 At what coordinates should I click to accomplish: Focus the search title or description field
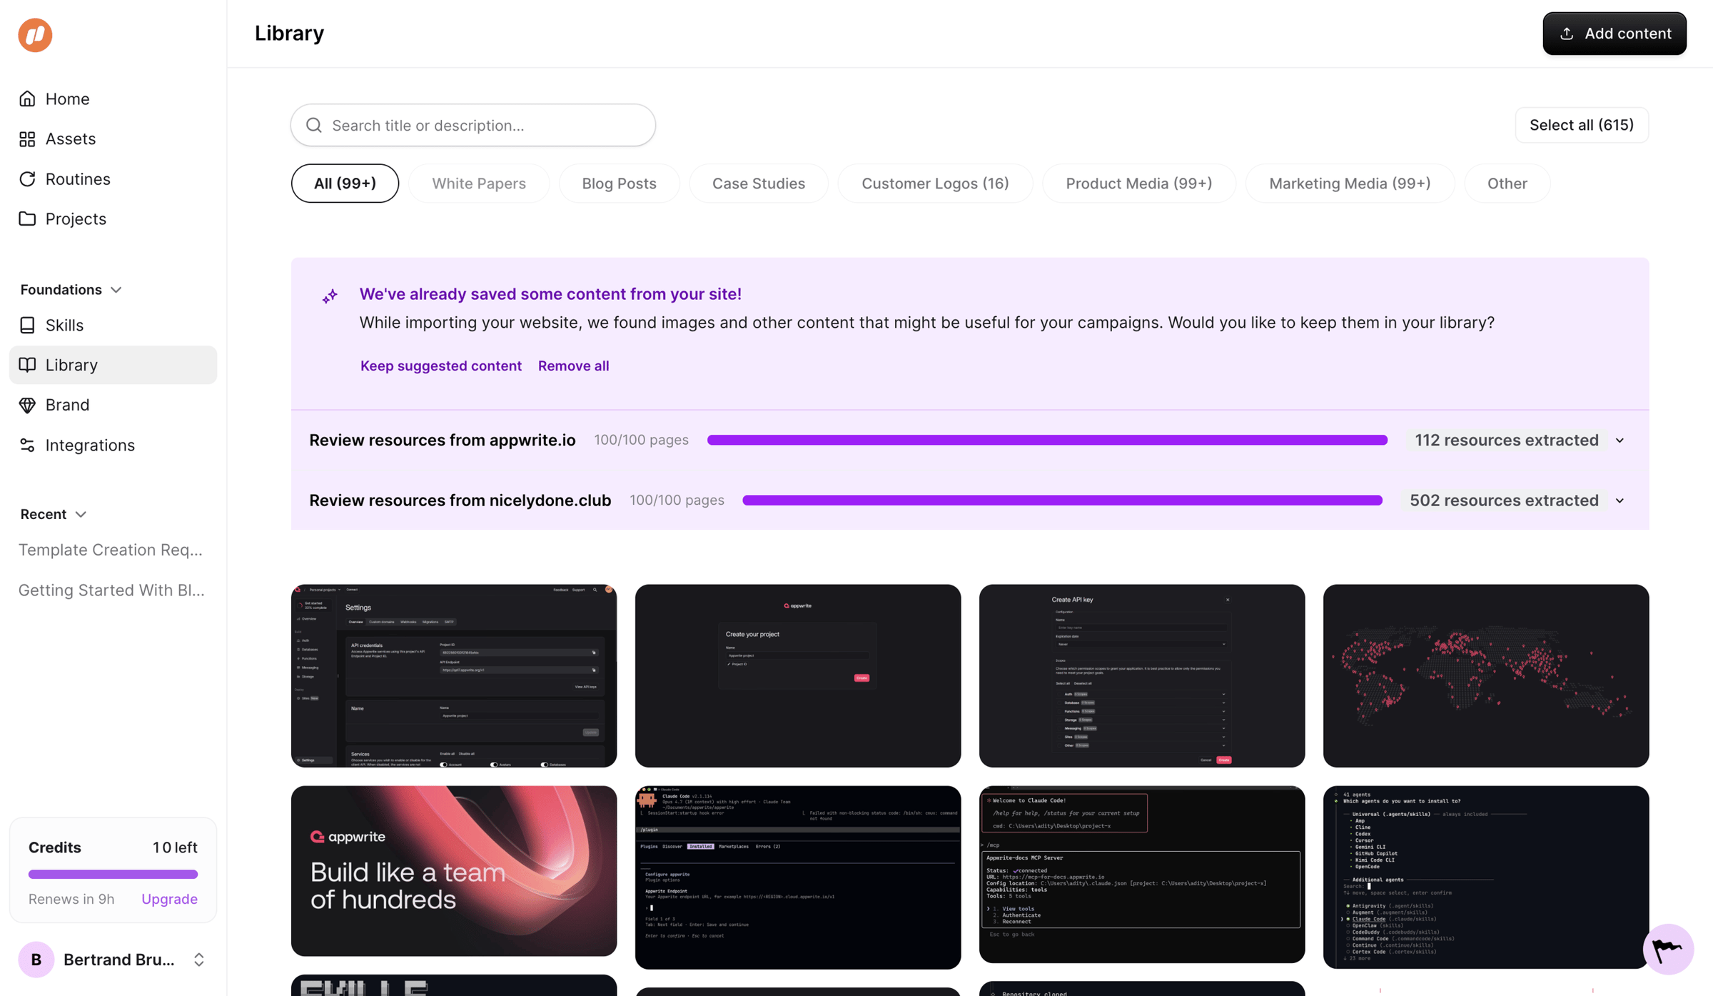point(473,125)
